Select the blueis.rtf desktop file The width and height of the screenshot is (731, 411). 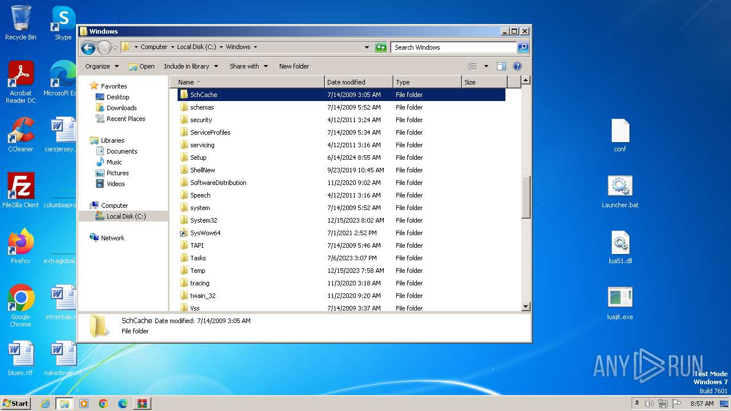pos(21,358)
